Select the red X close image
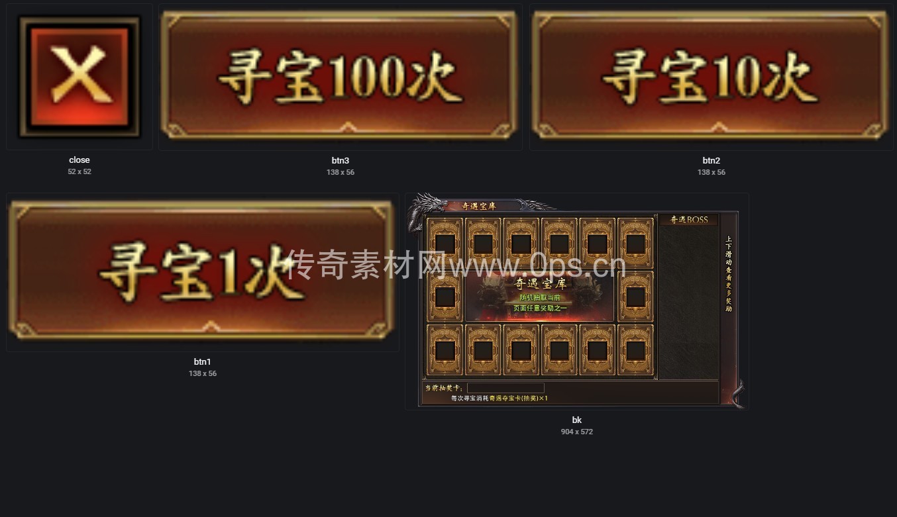 (x=79, y=77)
